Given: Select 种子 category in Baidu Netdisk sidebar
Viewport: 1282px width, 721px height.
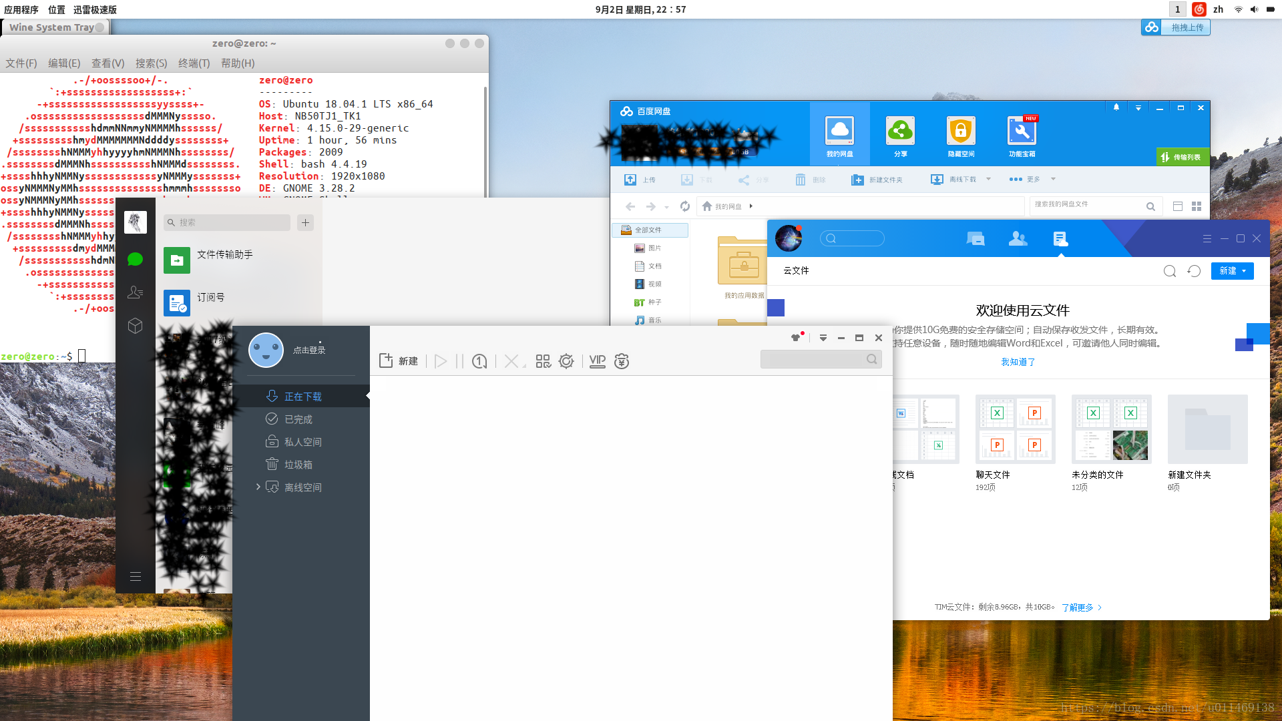Looking at the screenshot, I should [x=648, y=302].
